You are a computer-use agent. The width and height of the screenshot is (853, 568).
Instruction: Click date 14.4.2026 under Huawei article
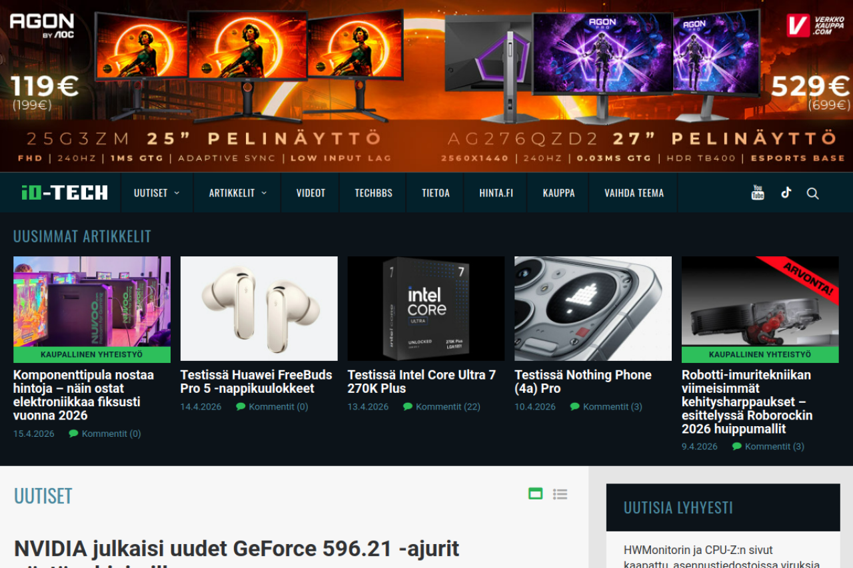[x=201, y=407]
